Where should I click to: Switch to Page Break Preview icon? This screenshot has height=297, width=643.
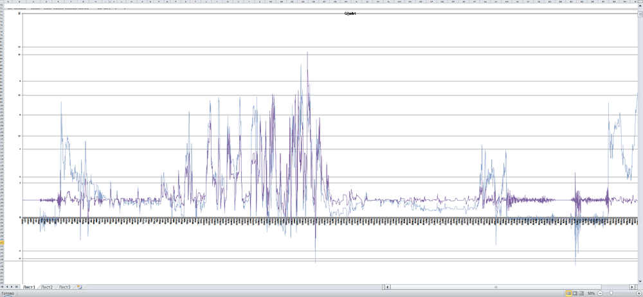(581, 293)
